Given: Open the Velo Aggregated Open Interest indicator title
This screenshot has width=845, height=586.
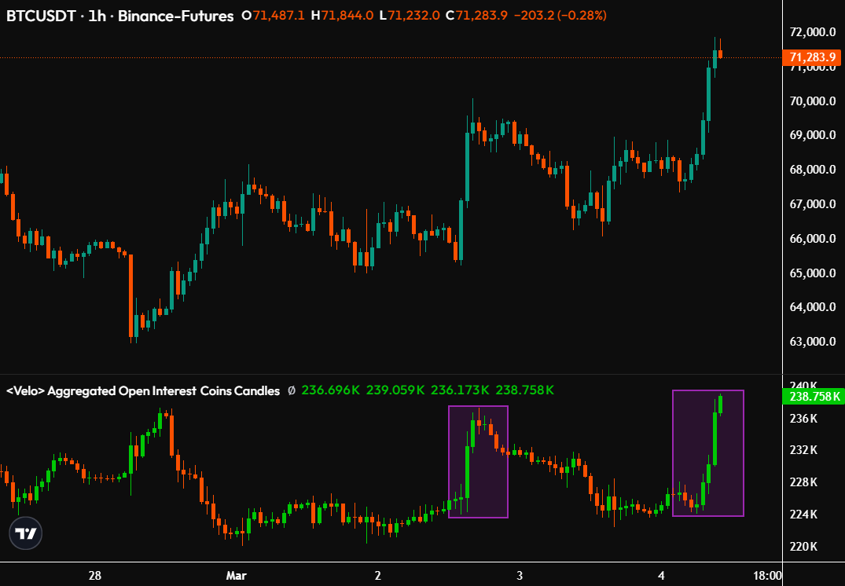Looking at the screenshot, I should [143, 390].
